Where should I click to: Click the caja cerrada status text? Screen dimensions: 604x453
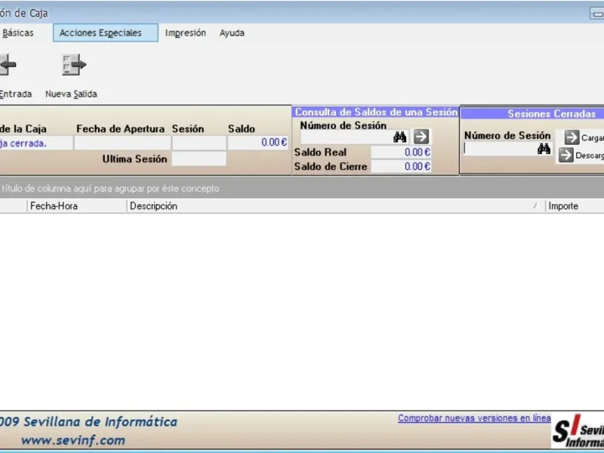click(23, 143)
